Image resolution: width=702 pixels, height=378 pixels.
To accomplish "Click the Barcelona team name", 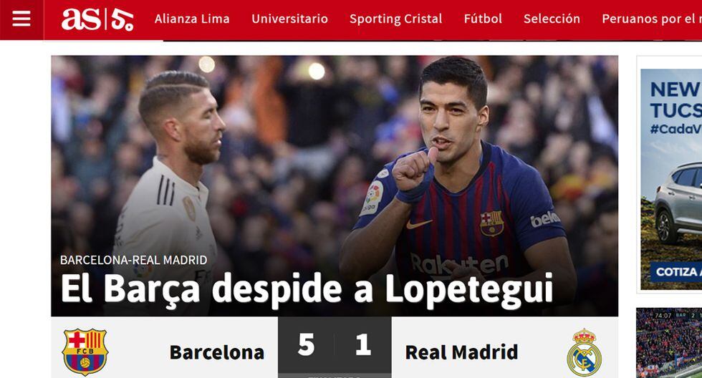I will (217, 352).
